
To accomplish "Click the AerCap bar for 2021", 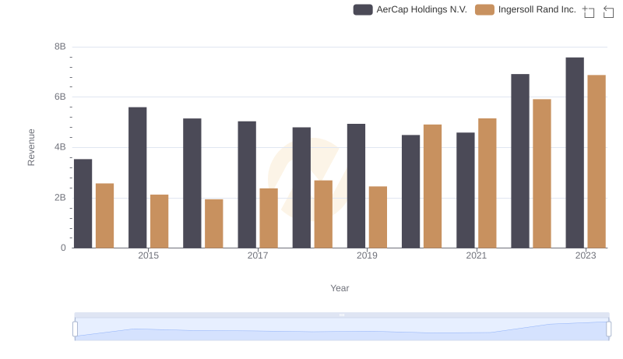I will [465, 190].
